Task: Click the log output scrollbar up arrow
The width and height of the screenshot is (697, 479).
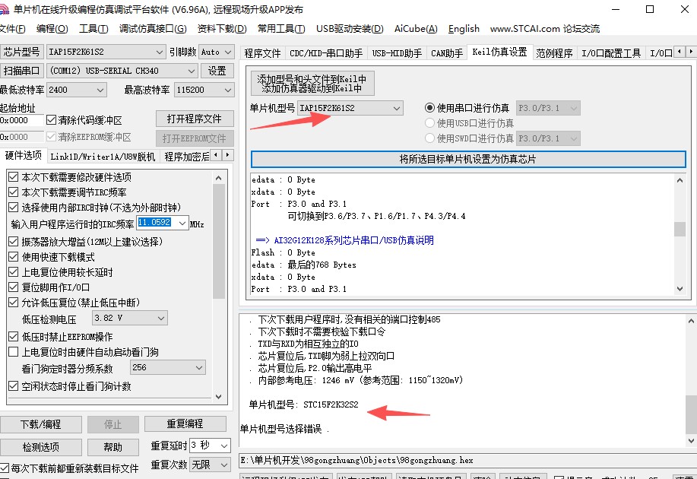Action: point(691,321)
